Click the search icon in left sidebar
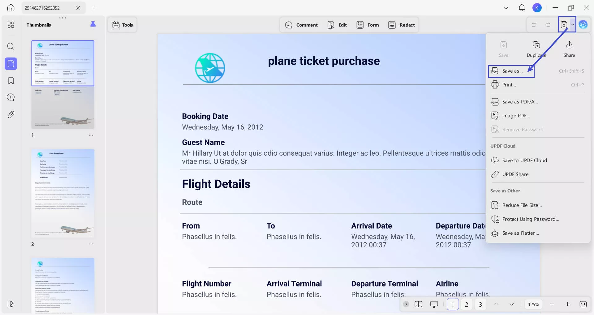 (x=11, y=47)
